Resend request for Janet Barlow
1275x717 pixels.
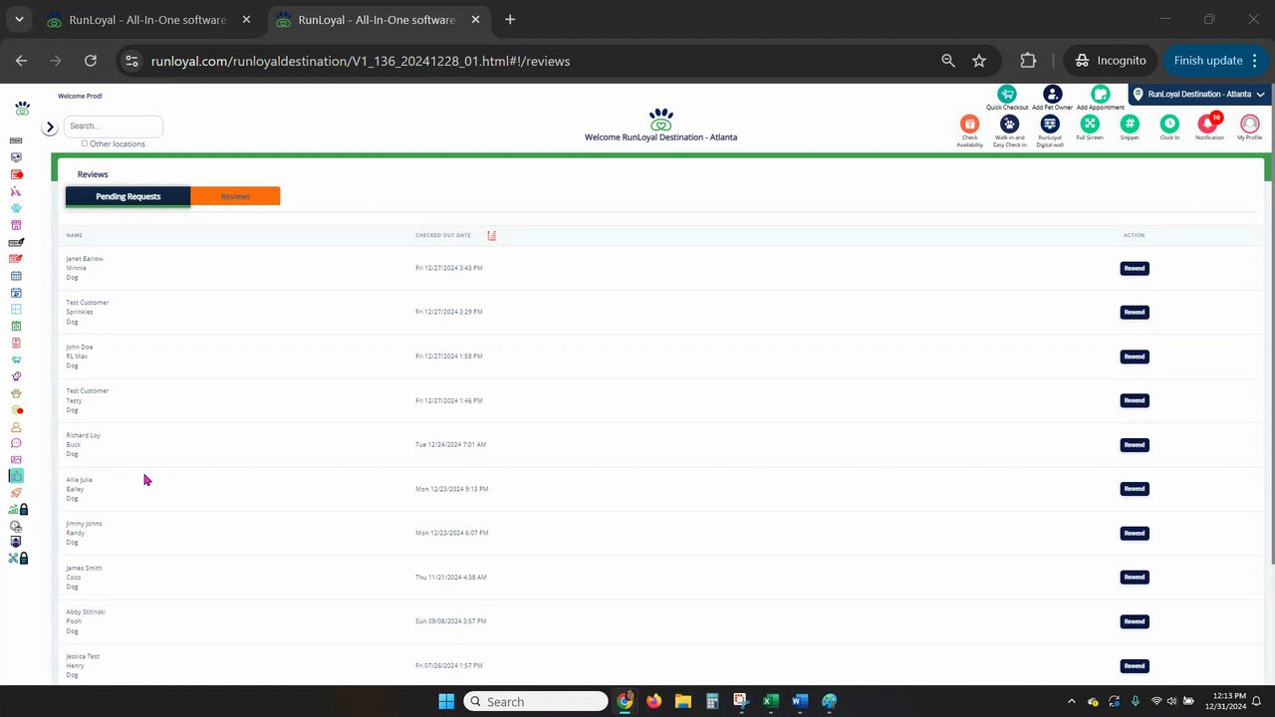(1135, 268)
